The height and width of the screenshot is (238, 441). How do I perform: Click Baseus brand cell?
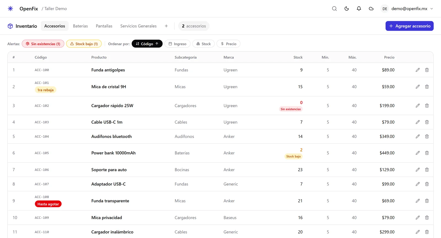(230, 217)
